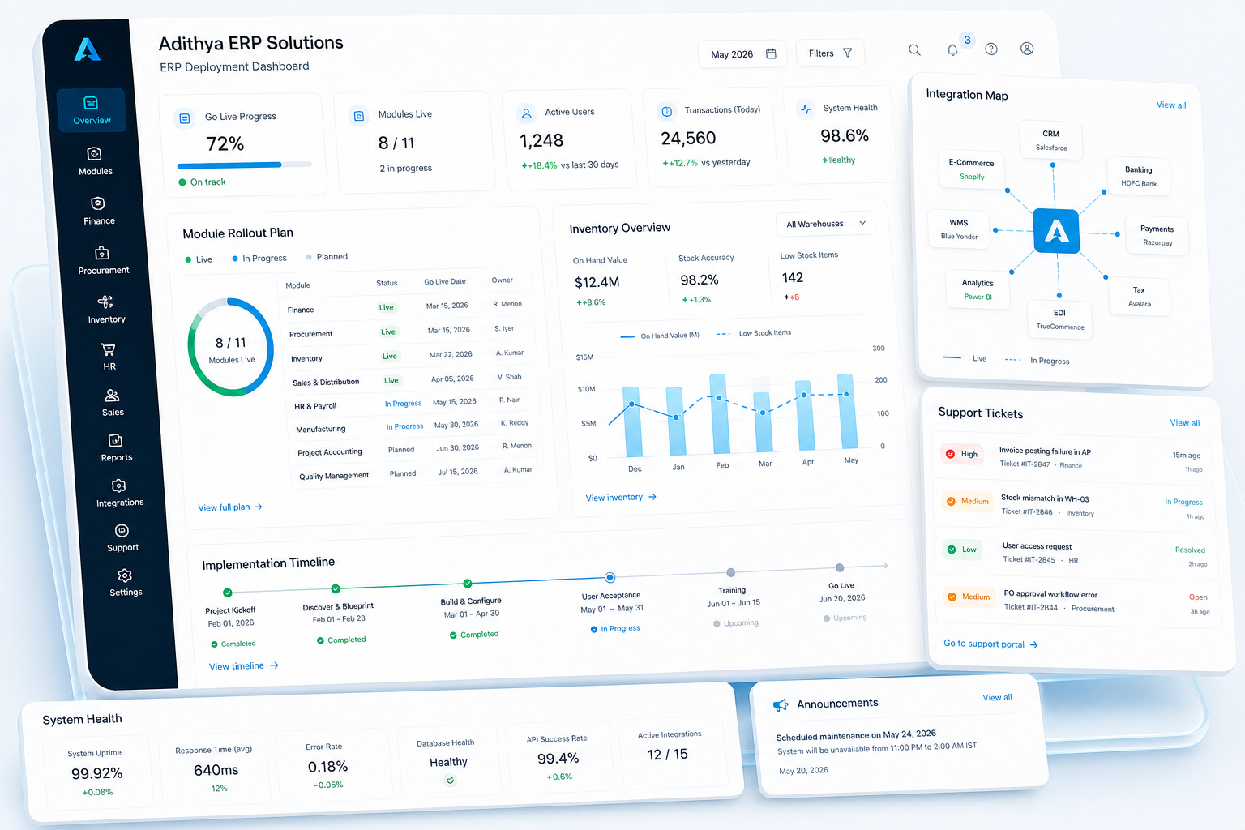Click the Low priority ticket check icon
Screen dimensions: 1245x830
[x=952, y=550]
